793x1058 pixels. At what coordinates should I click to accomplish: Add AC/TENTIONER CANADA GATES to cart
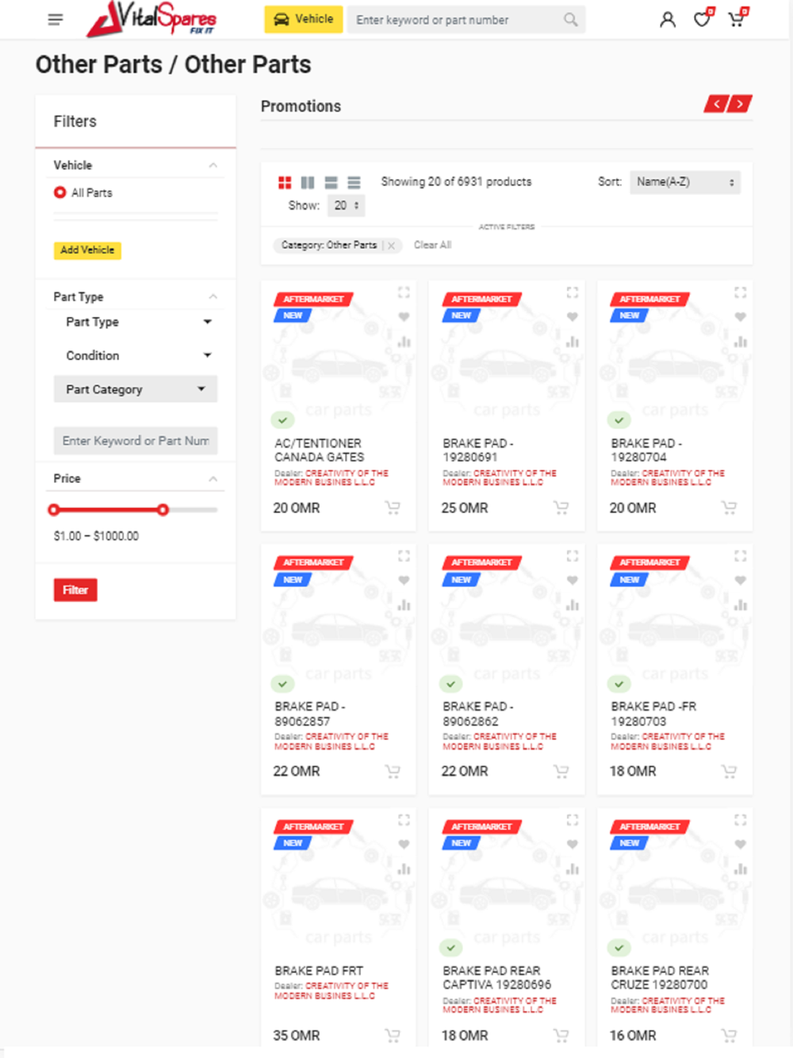tap(393, 508)
